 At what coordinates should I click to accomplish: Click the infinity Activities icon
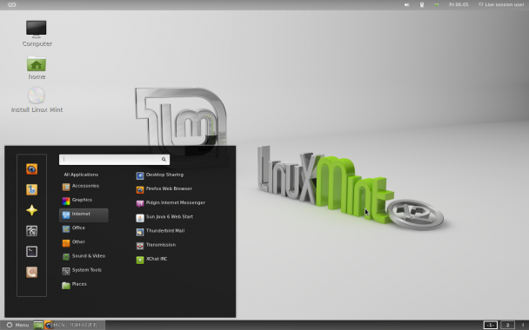point(12,4)
